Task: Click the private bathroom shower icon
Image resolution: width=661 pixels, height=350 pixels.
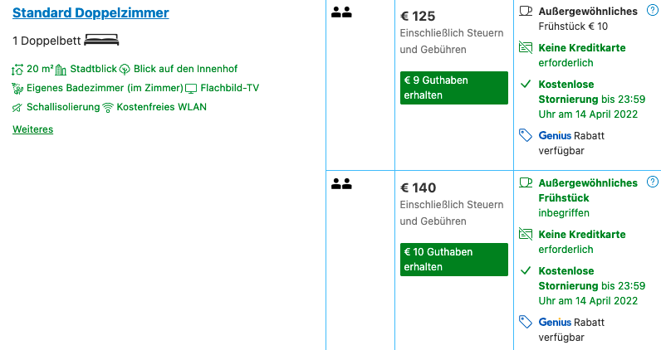Action: click(17, 88)
